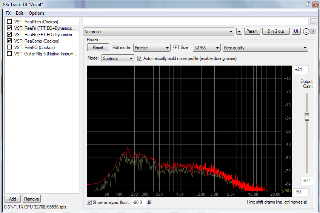Click the Output Gain slider handle

pyautogui.click(x=307, y=116)
